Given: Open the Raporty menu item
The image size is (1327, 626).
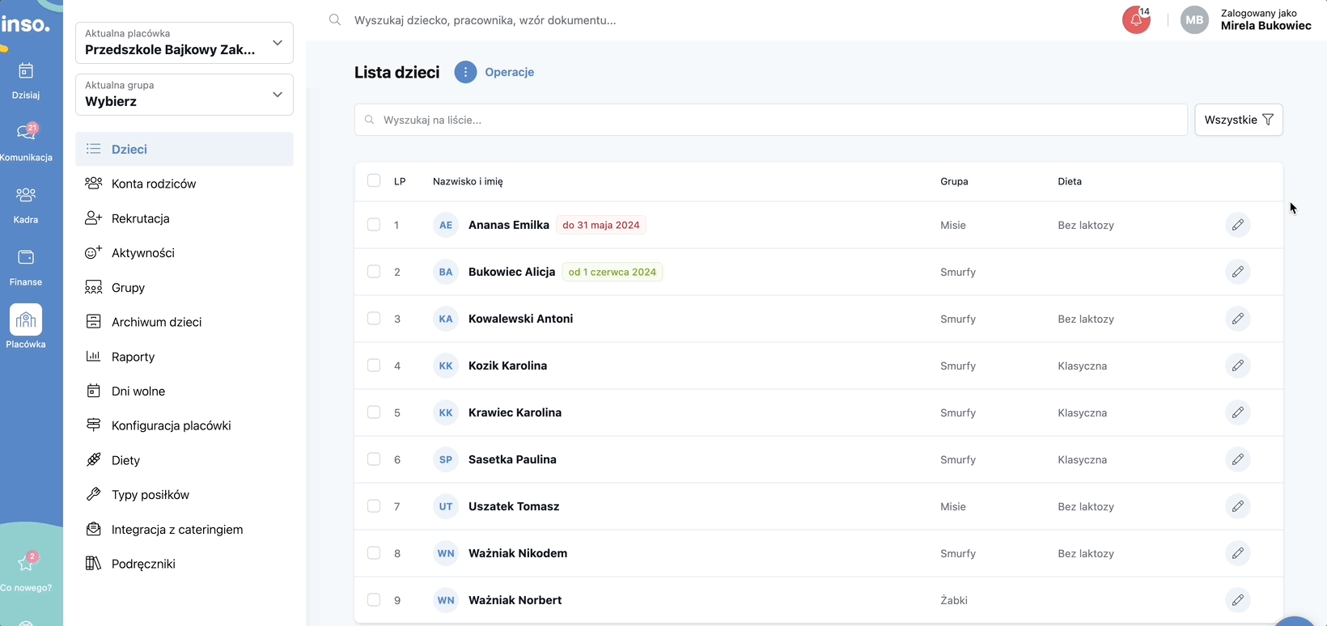Looking at the screenshot, I should (x=184, y=357).
